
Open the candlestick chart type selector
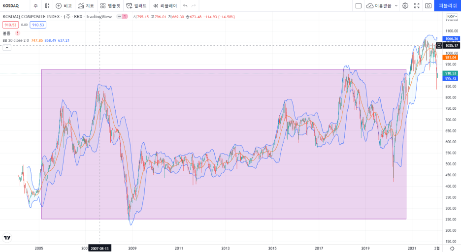pos(47,5)
